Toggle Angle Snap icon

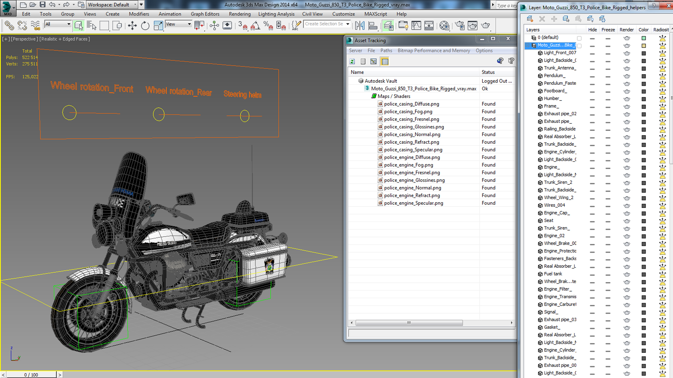(x=255, y=26)
